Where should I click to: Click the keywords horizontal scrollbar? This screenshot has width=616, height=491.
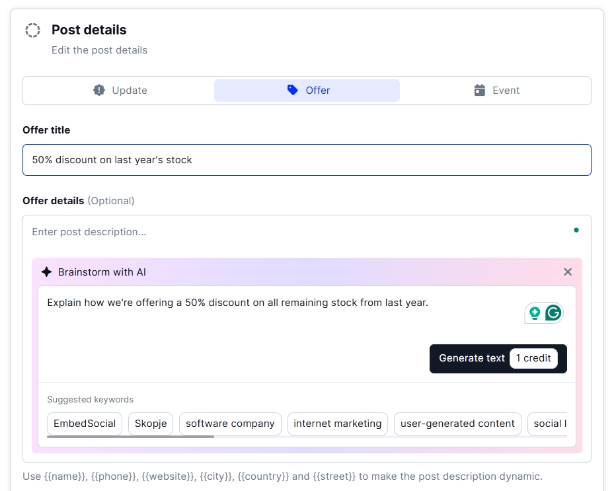[129, 437]
